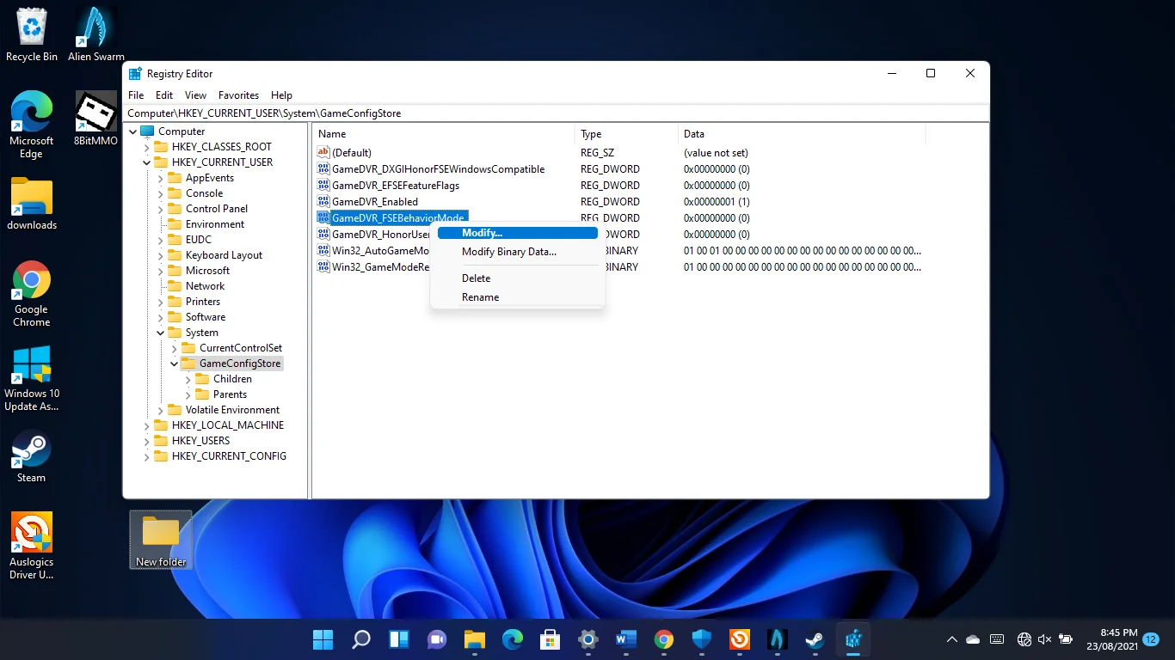Click the Printers key folder icon
Screen dimensions: 1175x660
coord(175,302)
